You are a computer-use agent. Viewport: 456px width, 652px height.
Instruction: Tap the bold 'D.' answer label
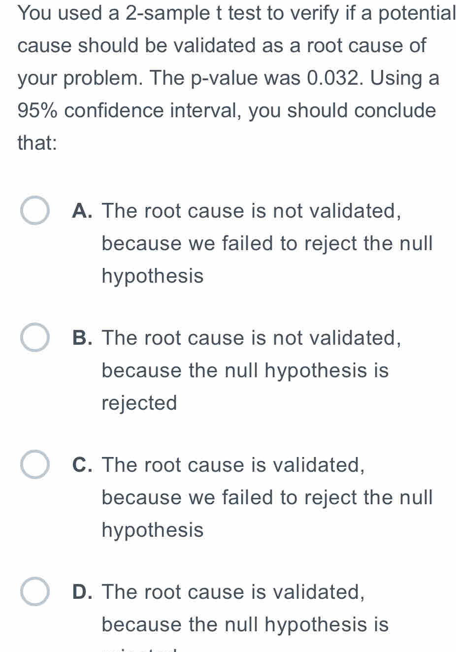(83, 592)
